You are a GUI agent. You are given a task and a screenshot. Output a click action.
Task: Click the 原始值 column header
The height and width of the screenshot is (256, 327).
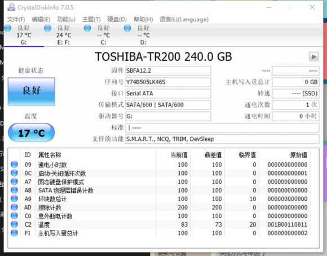(x=298, y=155)
